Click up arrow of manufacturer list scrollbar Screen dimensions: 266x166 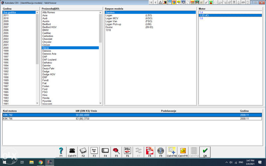click(100, 13)
